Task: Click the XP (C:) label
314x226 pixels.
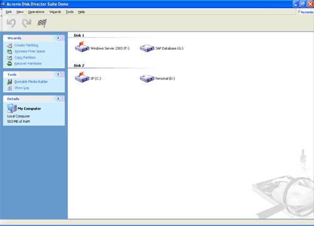Action: click(95, 78)
